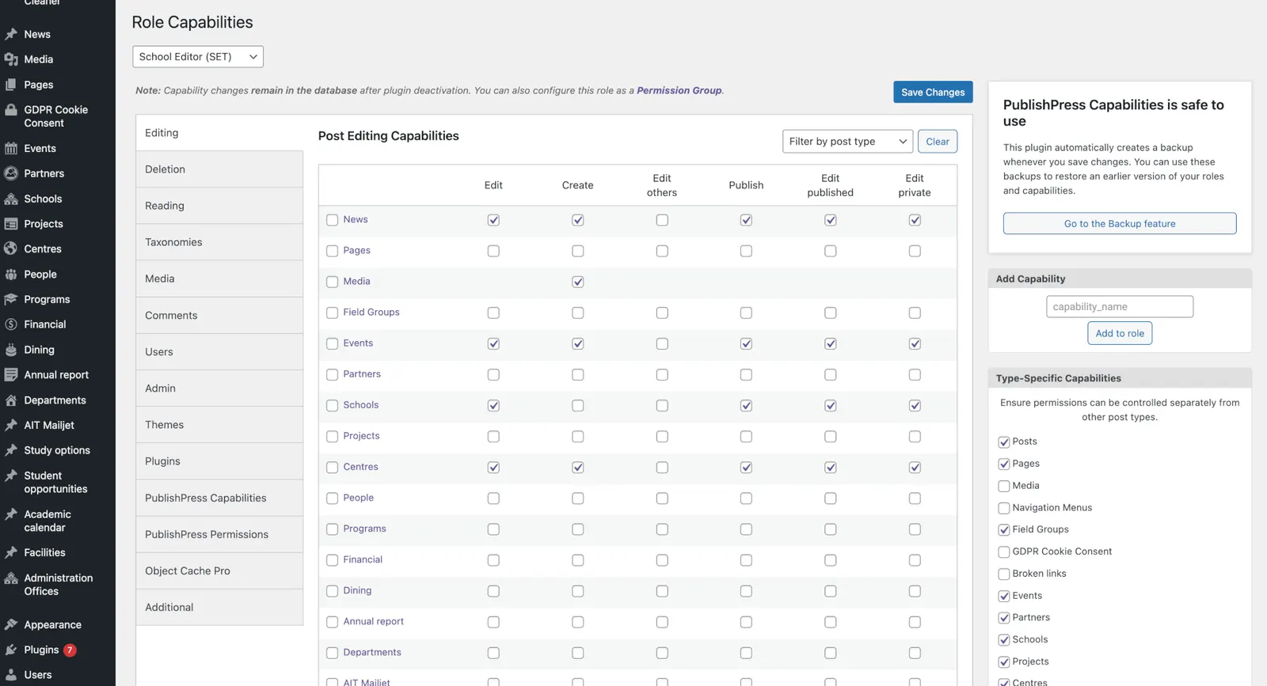Select the Users capabilities tab
Screen dimensions: 1267x686
tap(219, 352)
